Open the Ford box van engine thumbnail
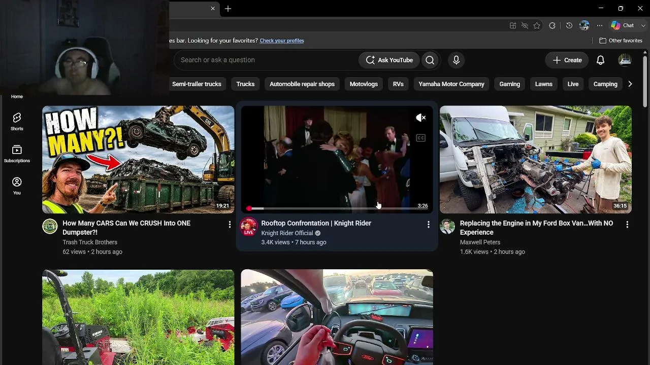Screen dimensions: 650x365 pos(536,160)
